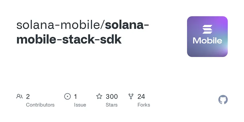This screenshot has height=122, width=244.
Task: Click the Forks label
Action: [x=144, y=105]
